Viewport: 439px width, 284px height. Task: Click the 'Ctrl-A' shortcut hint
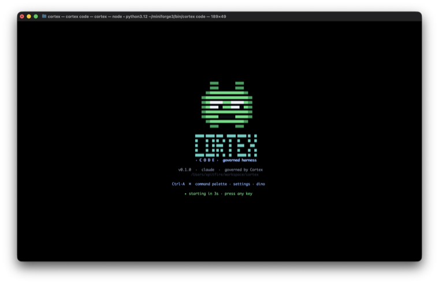178,184
